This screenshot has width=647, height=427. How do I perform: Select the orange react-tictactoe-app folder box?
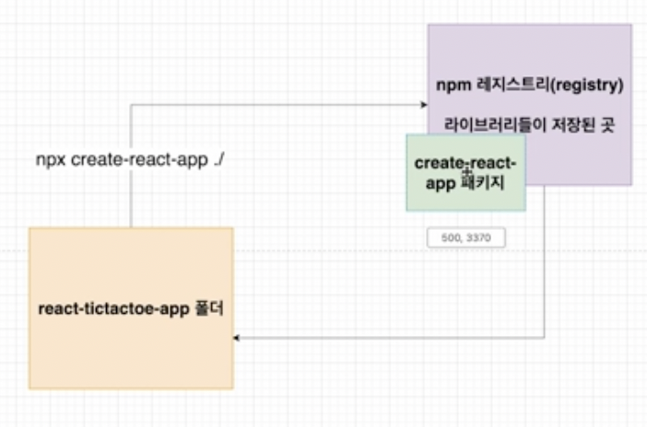pos(131,308)
